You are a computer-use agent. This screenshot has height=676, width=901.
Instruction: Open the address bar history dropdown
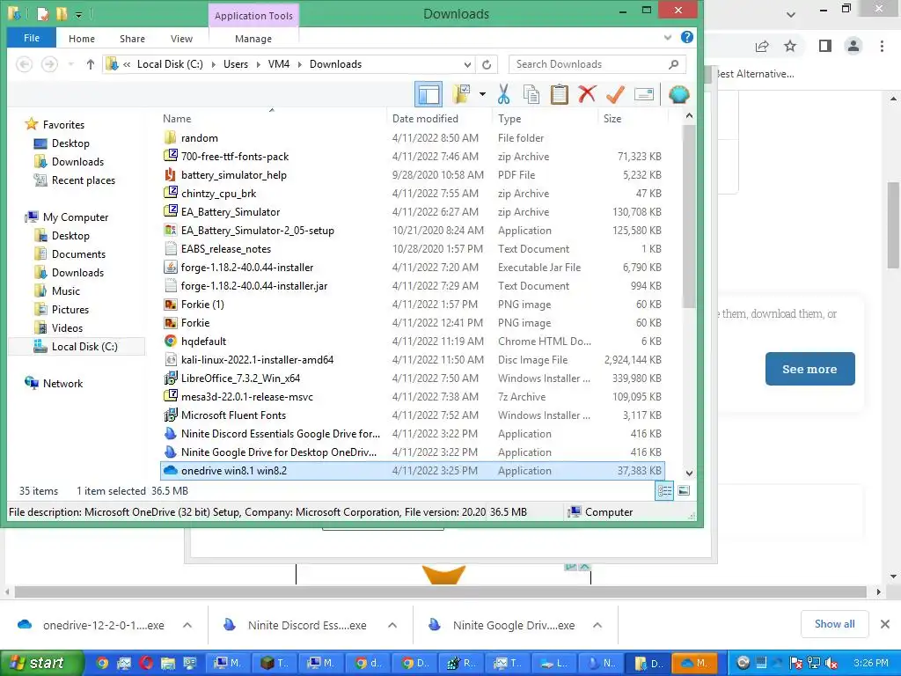[468, 64]
